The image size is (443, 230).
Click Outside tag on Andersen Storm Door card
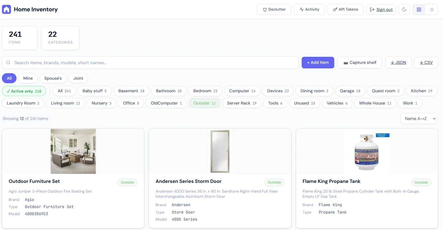point(274,182)
